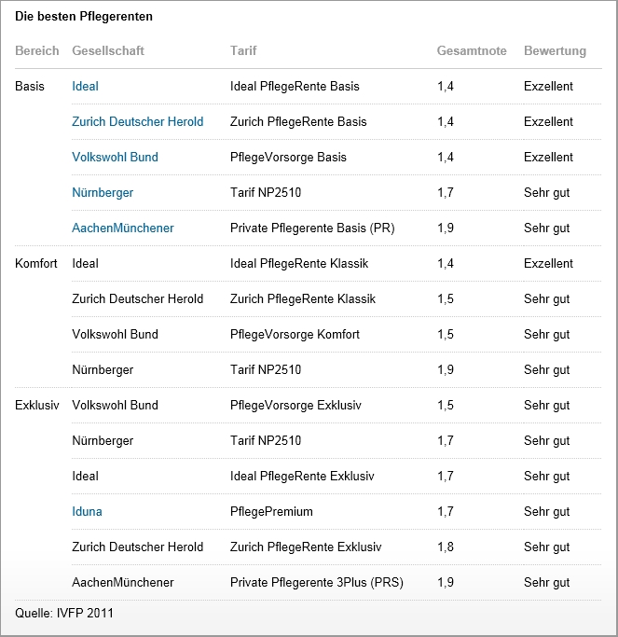Viewport: 618px width, 637px height.
Task: Click the 'Die besten Pflegerenten' title
Action: pyautogui.click(x=84, y=16)
